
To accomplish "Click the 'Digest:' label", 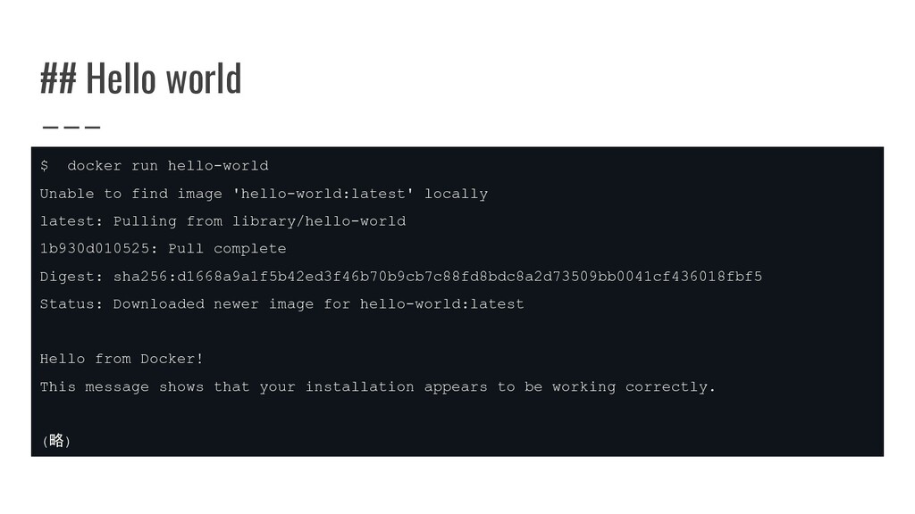I will [x=71, y=277].
